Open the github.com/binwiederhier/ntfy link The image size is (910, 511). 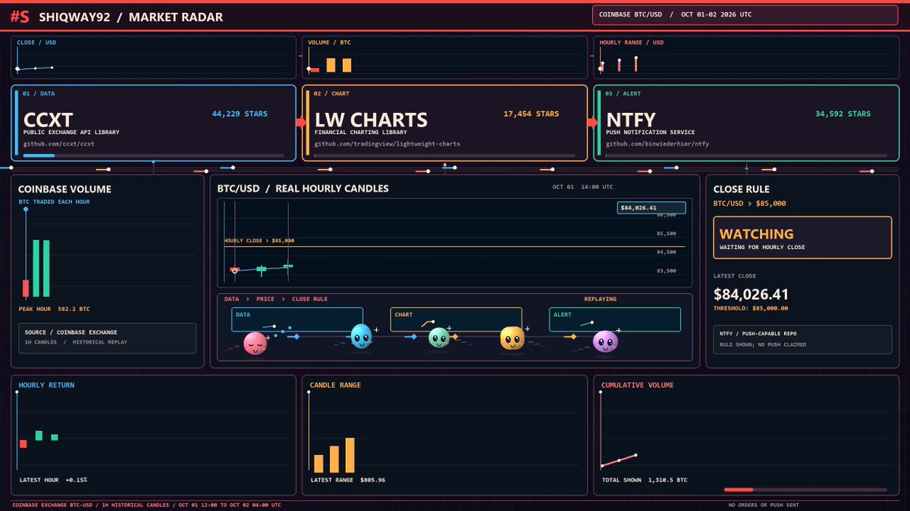point(657,143)
